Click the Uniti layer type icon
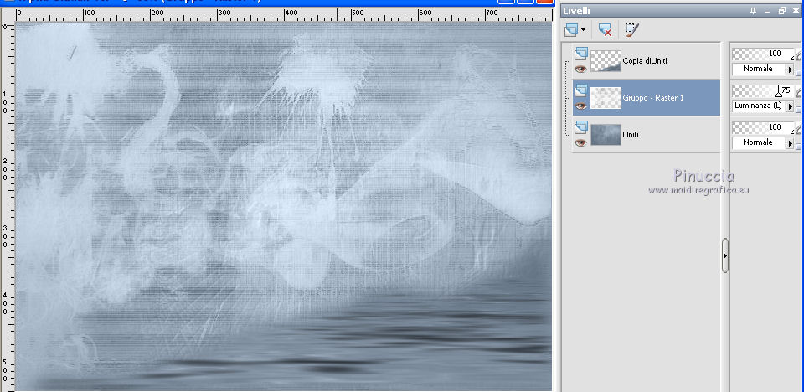This screenshot has width=804, height=392. coord(580,126)
